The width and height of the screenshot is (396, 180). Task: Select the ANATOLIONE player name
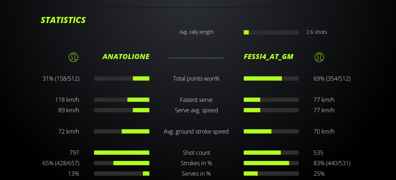click(126, 57)
